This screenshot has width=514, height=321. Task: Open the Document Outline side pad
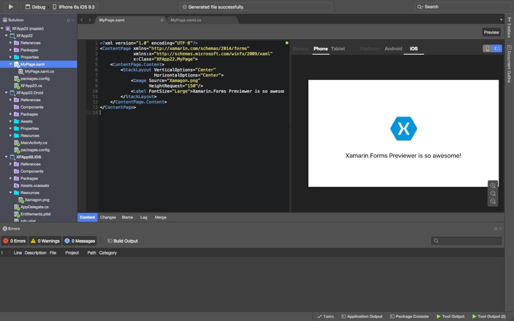(x=509, y=64)
